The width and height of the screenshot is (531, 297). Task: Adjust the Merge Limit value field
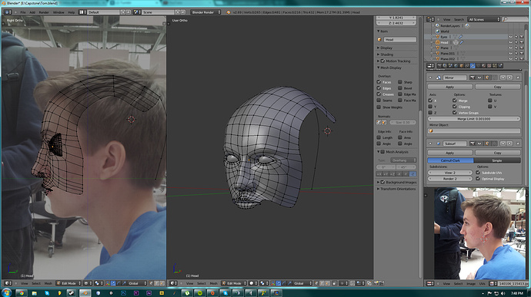(474, 119)
